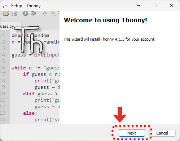Screen dimensions: 180x141
Task: Click the 'else:' line in code preview
Action: click(30, 113)
